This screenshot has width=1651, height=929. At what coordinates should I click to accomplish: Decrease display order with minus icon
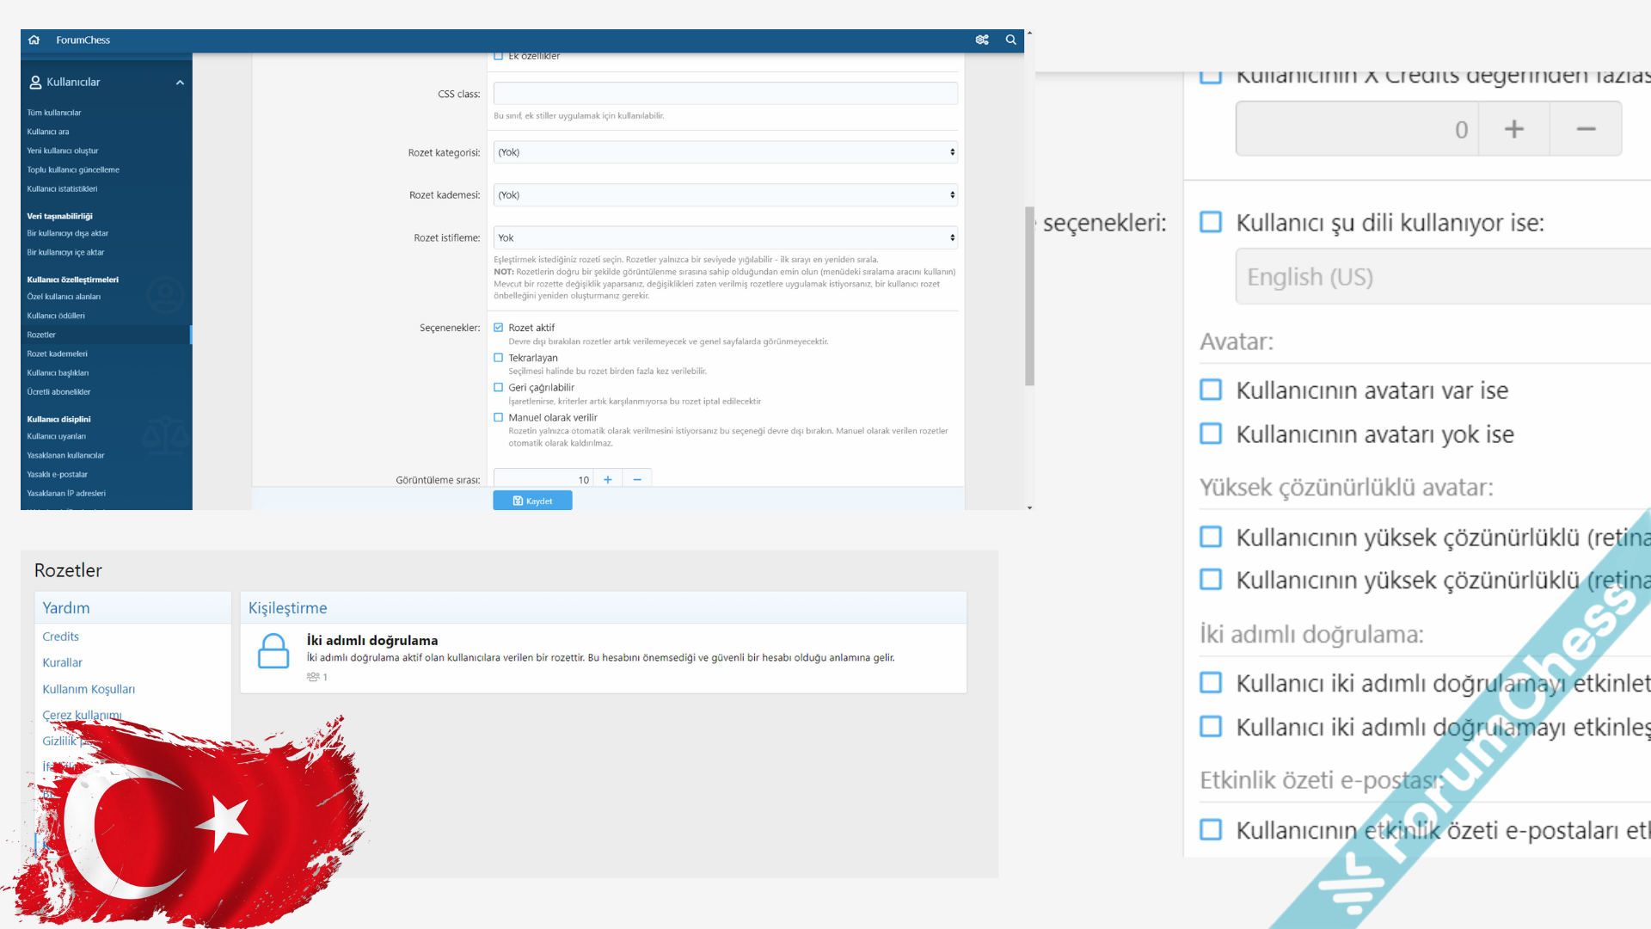click(637, 480)
